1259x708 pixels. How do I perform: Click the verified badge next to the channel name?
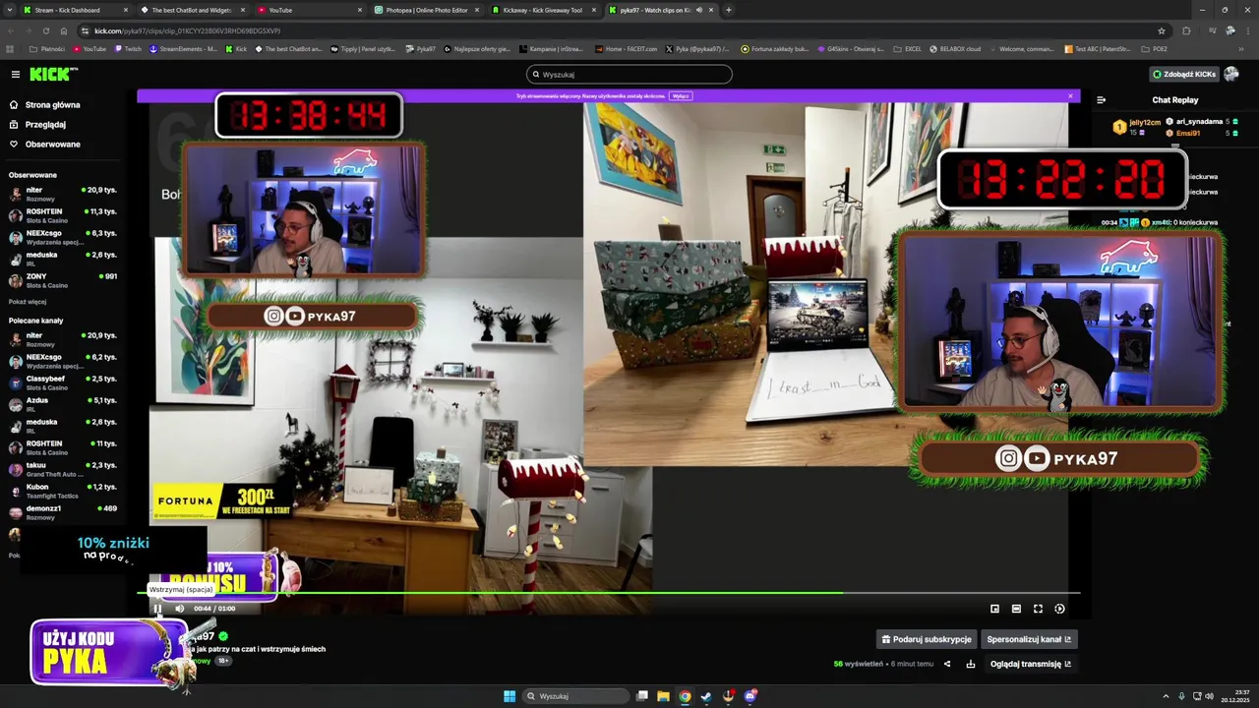tap(223, 636)
